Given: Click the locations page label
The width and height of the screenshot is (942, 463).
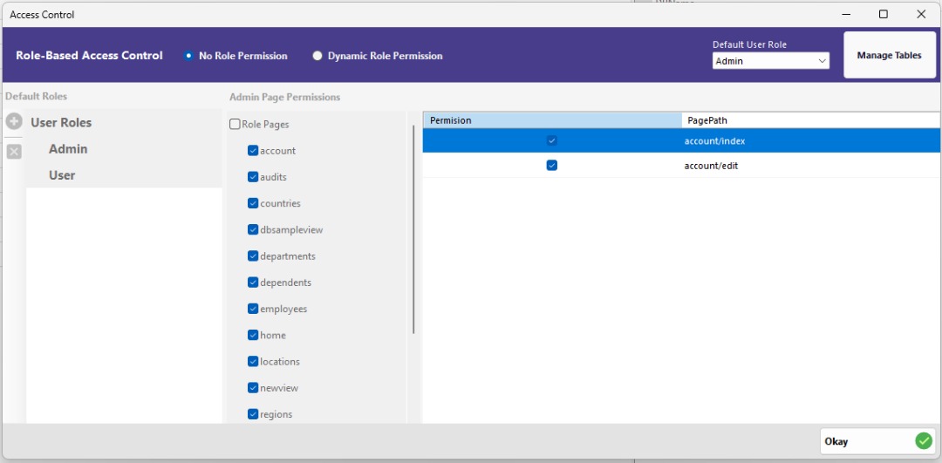Looking at the screenshot, I should [280, 362].
